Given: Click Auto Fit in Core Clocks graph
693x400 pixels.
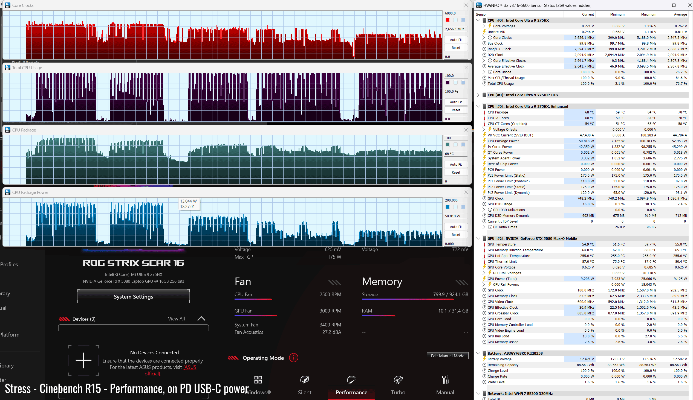Looking at the screenshot, I should (456, 40).
